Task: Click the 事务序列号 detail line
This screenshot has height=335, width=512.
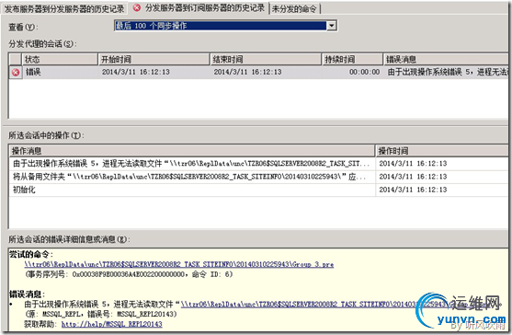Action: [x=129, y=274]
